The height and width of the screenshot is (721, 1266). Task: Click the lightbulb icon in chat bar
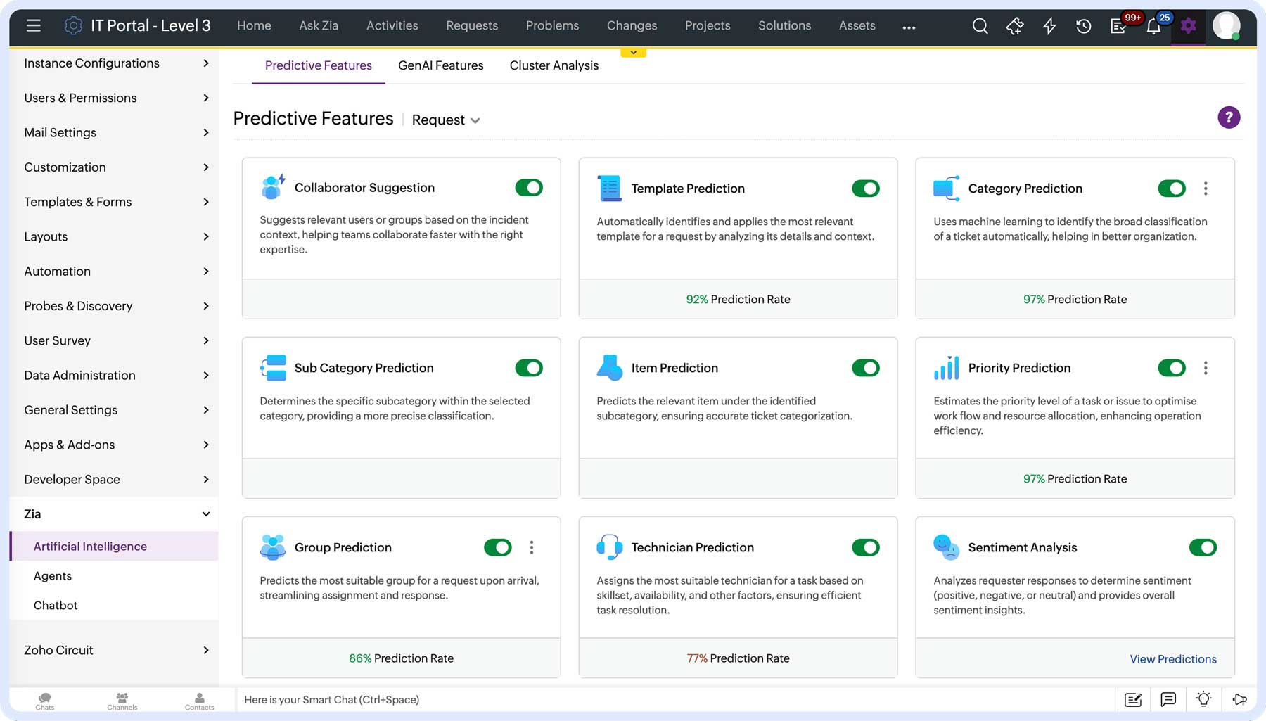coord(1203,699)
